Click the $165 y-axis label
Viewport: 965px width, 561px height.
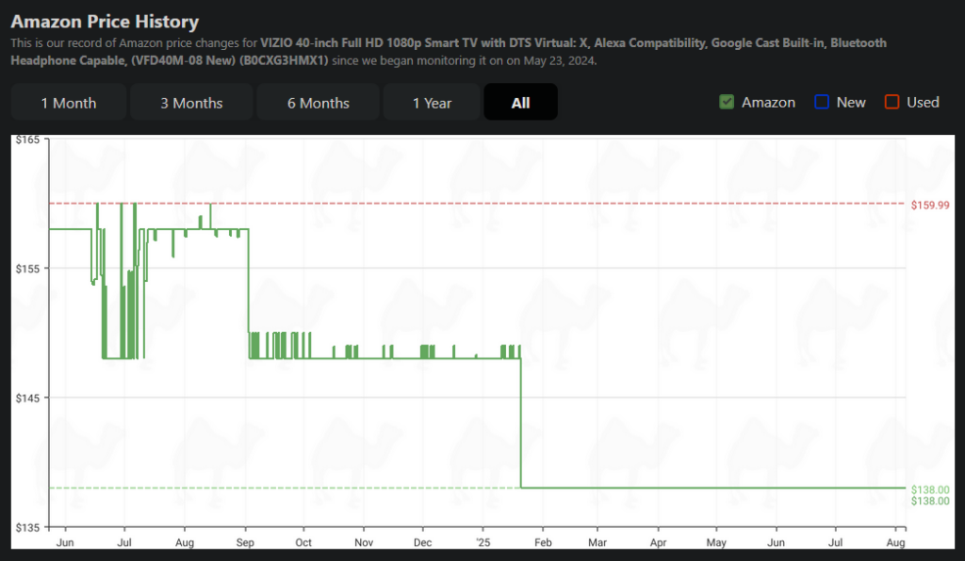point(27,140)
